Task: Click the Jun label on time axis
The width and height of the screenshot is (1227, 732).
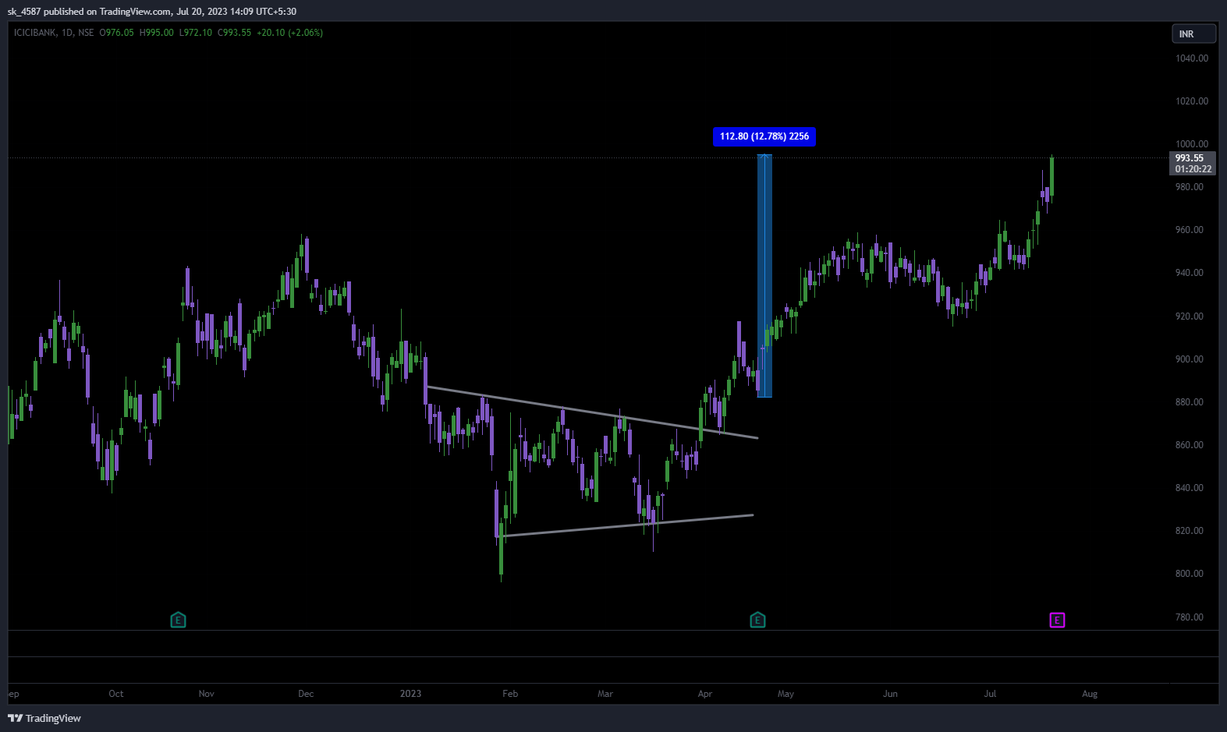Action: click(x=890, y=694)
